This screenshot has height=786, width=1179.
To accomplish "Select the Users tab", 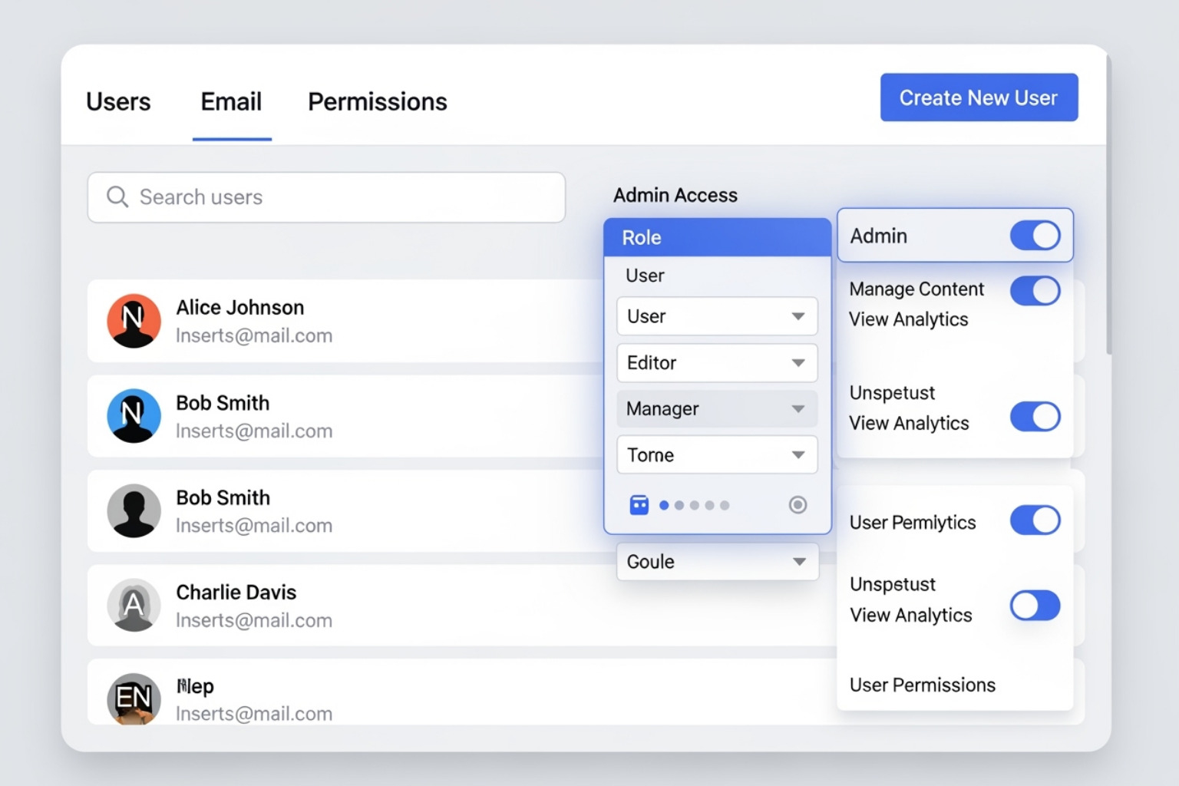I will click(x=118, y=101).
